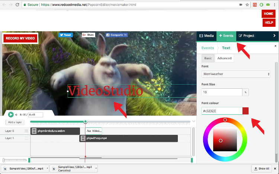279x174 pixels.
Task: Click the Font Size input field
Action: pos(222,92)
